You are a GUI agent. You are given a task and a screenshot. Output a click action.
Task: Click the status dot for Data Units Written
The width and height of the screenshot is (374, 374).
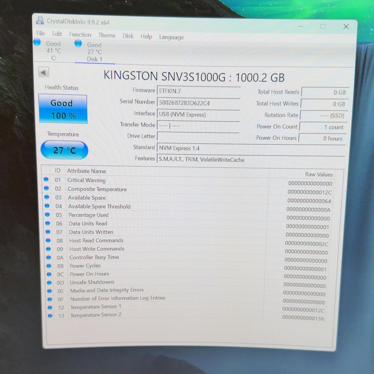48,232
